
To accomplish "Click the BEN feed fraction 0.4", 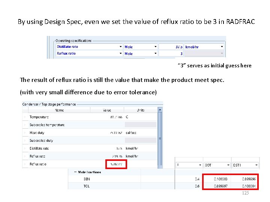I will pos(197,179).
